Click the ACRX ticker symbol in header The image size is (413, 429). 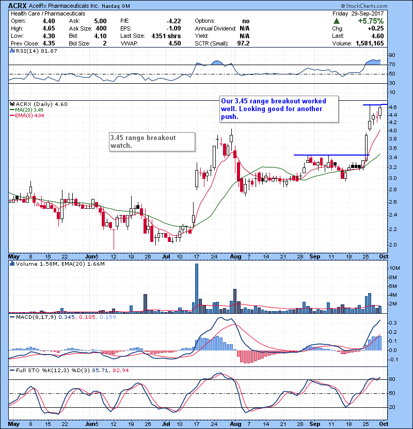[17, 6]
